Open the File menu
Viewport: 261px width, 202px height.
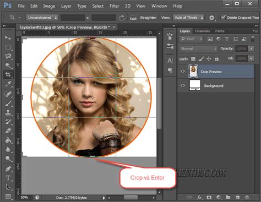21,6
